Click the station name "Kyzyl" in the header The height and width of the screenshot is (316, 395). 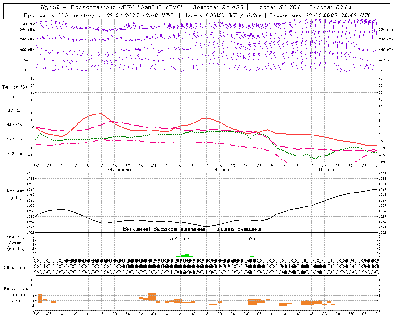click(x=49, y=7)
